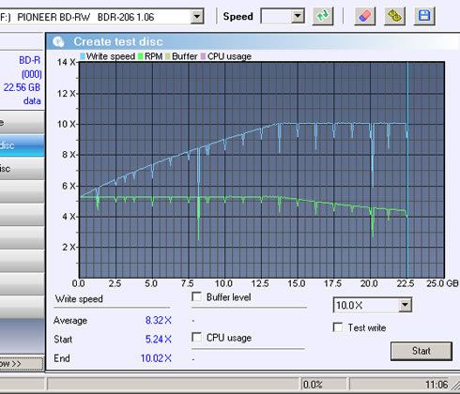This screenshot has width=460, height=394.
Task: Tick the Test write checkbox
Action: pyautogui.click(x=338, y=327)
